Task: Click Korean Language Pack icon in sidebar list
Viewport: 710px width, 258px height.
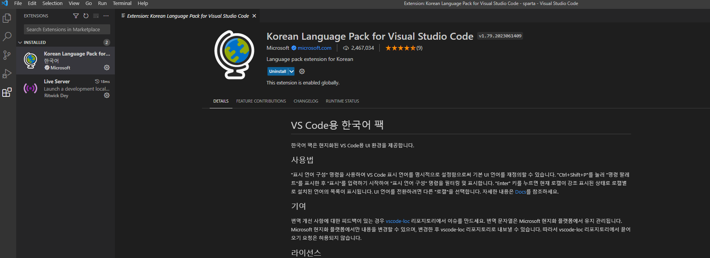Action: (x=30, y=61)
